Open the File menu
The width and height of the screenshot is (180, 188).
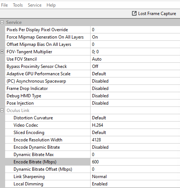4,5
